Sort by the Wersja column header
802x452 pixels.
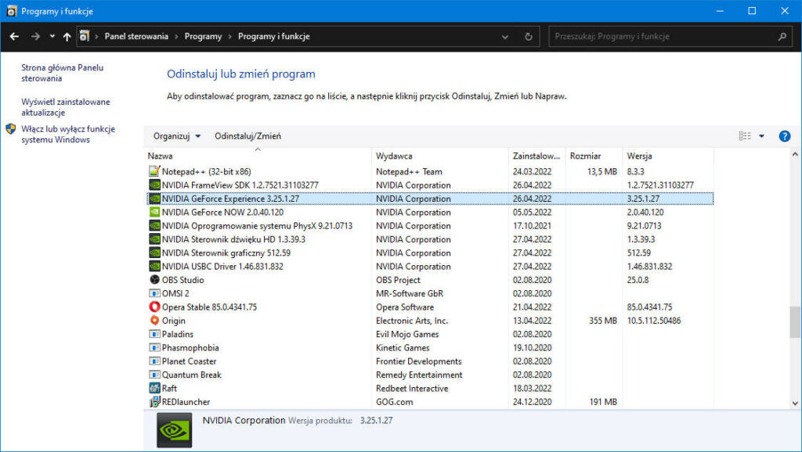coord(667,156)
